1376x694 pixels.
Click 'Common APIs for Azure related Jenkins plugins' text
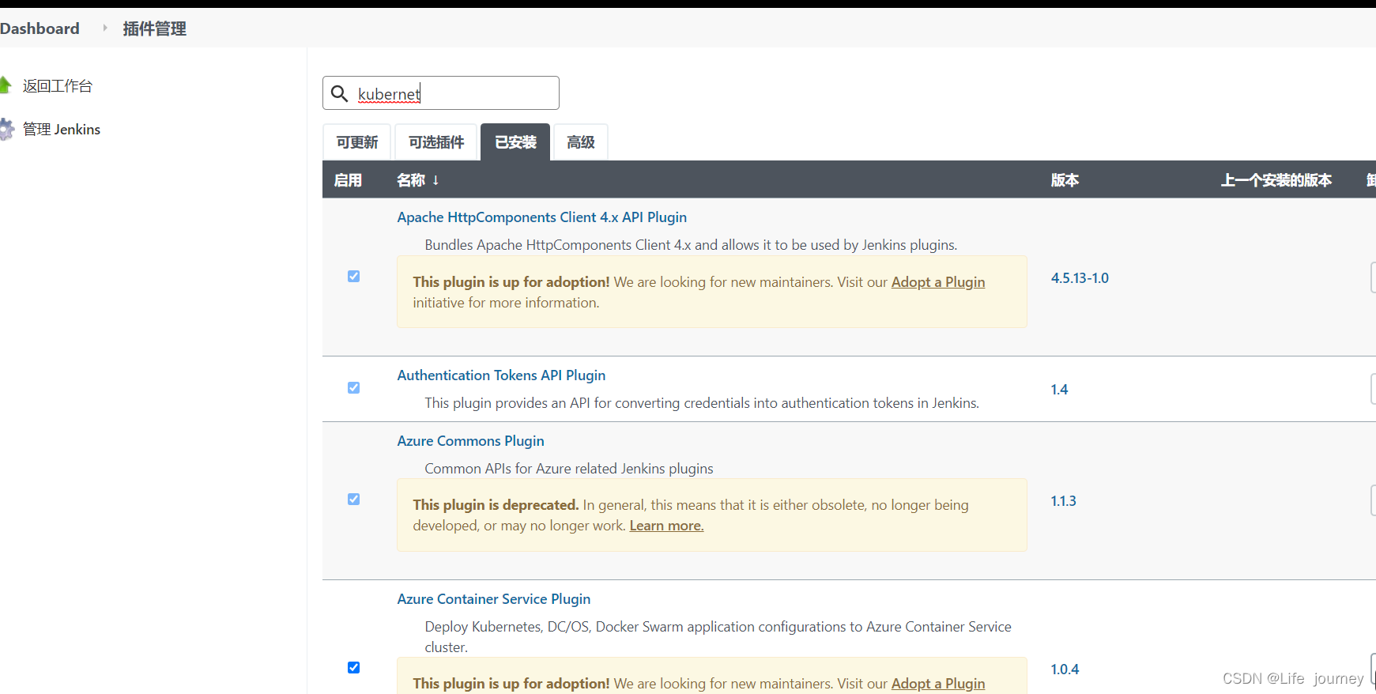[569, 469]
